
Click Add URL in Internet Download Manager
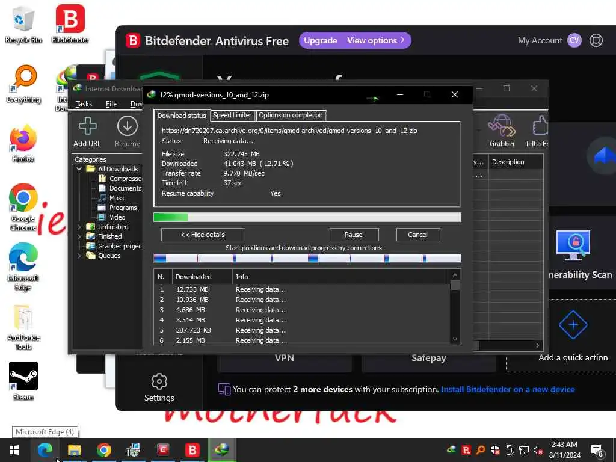[x=87, y=132]
